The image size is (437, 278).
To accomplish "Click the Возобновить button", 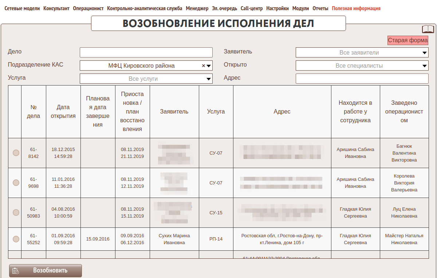I will [x=46, y=271].
